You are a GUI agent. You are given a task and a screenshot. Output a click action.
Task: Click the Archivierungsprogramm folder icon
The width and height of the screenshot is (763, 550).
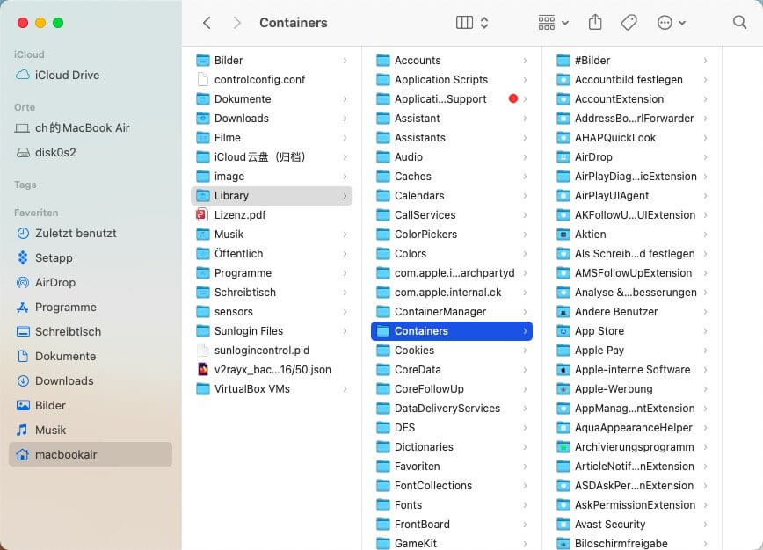pos(563,447)
